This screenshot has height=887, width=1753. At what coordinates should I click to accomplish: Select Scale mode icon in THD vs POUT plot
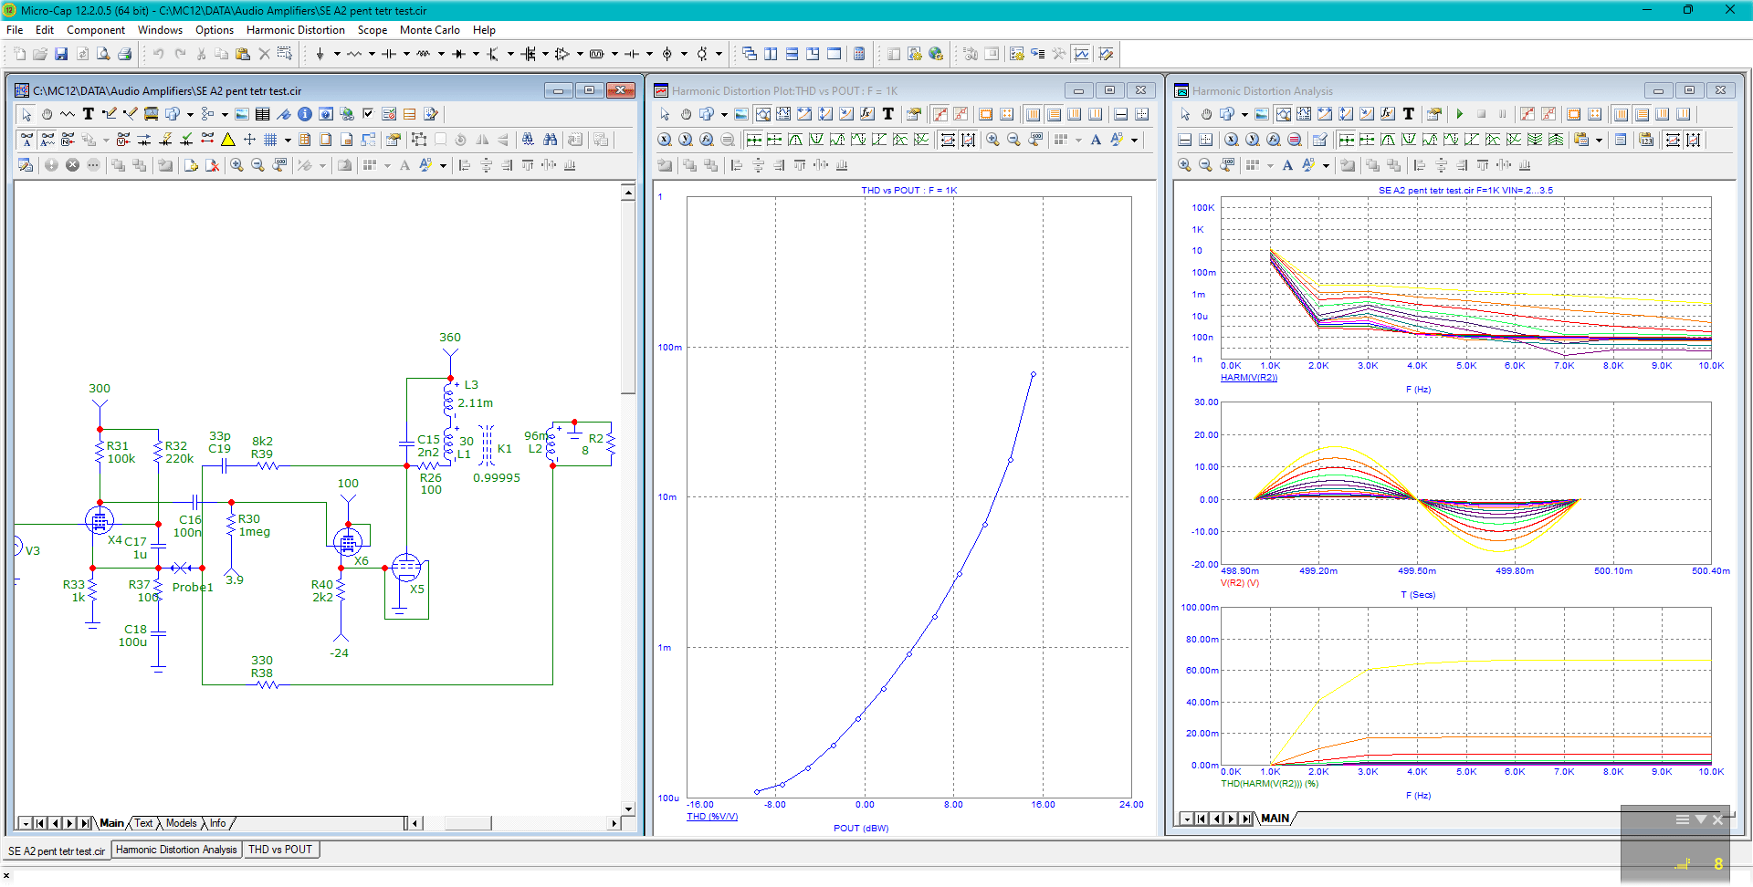tap(762, 114)
